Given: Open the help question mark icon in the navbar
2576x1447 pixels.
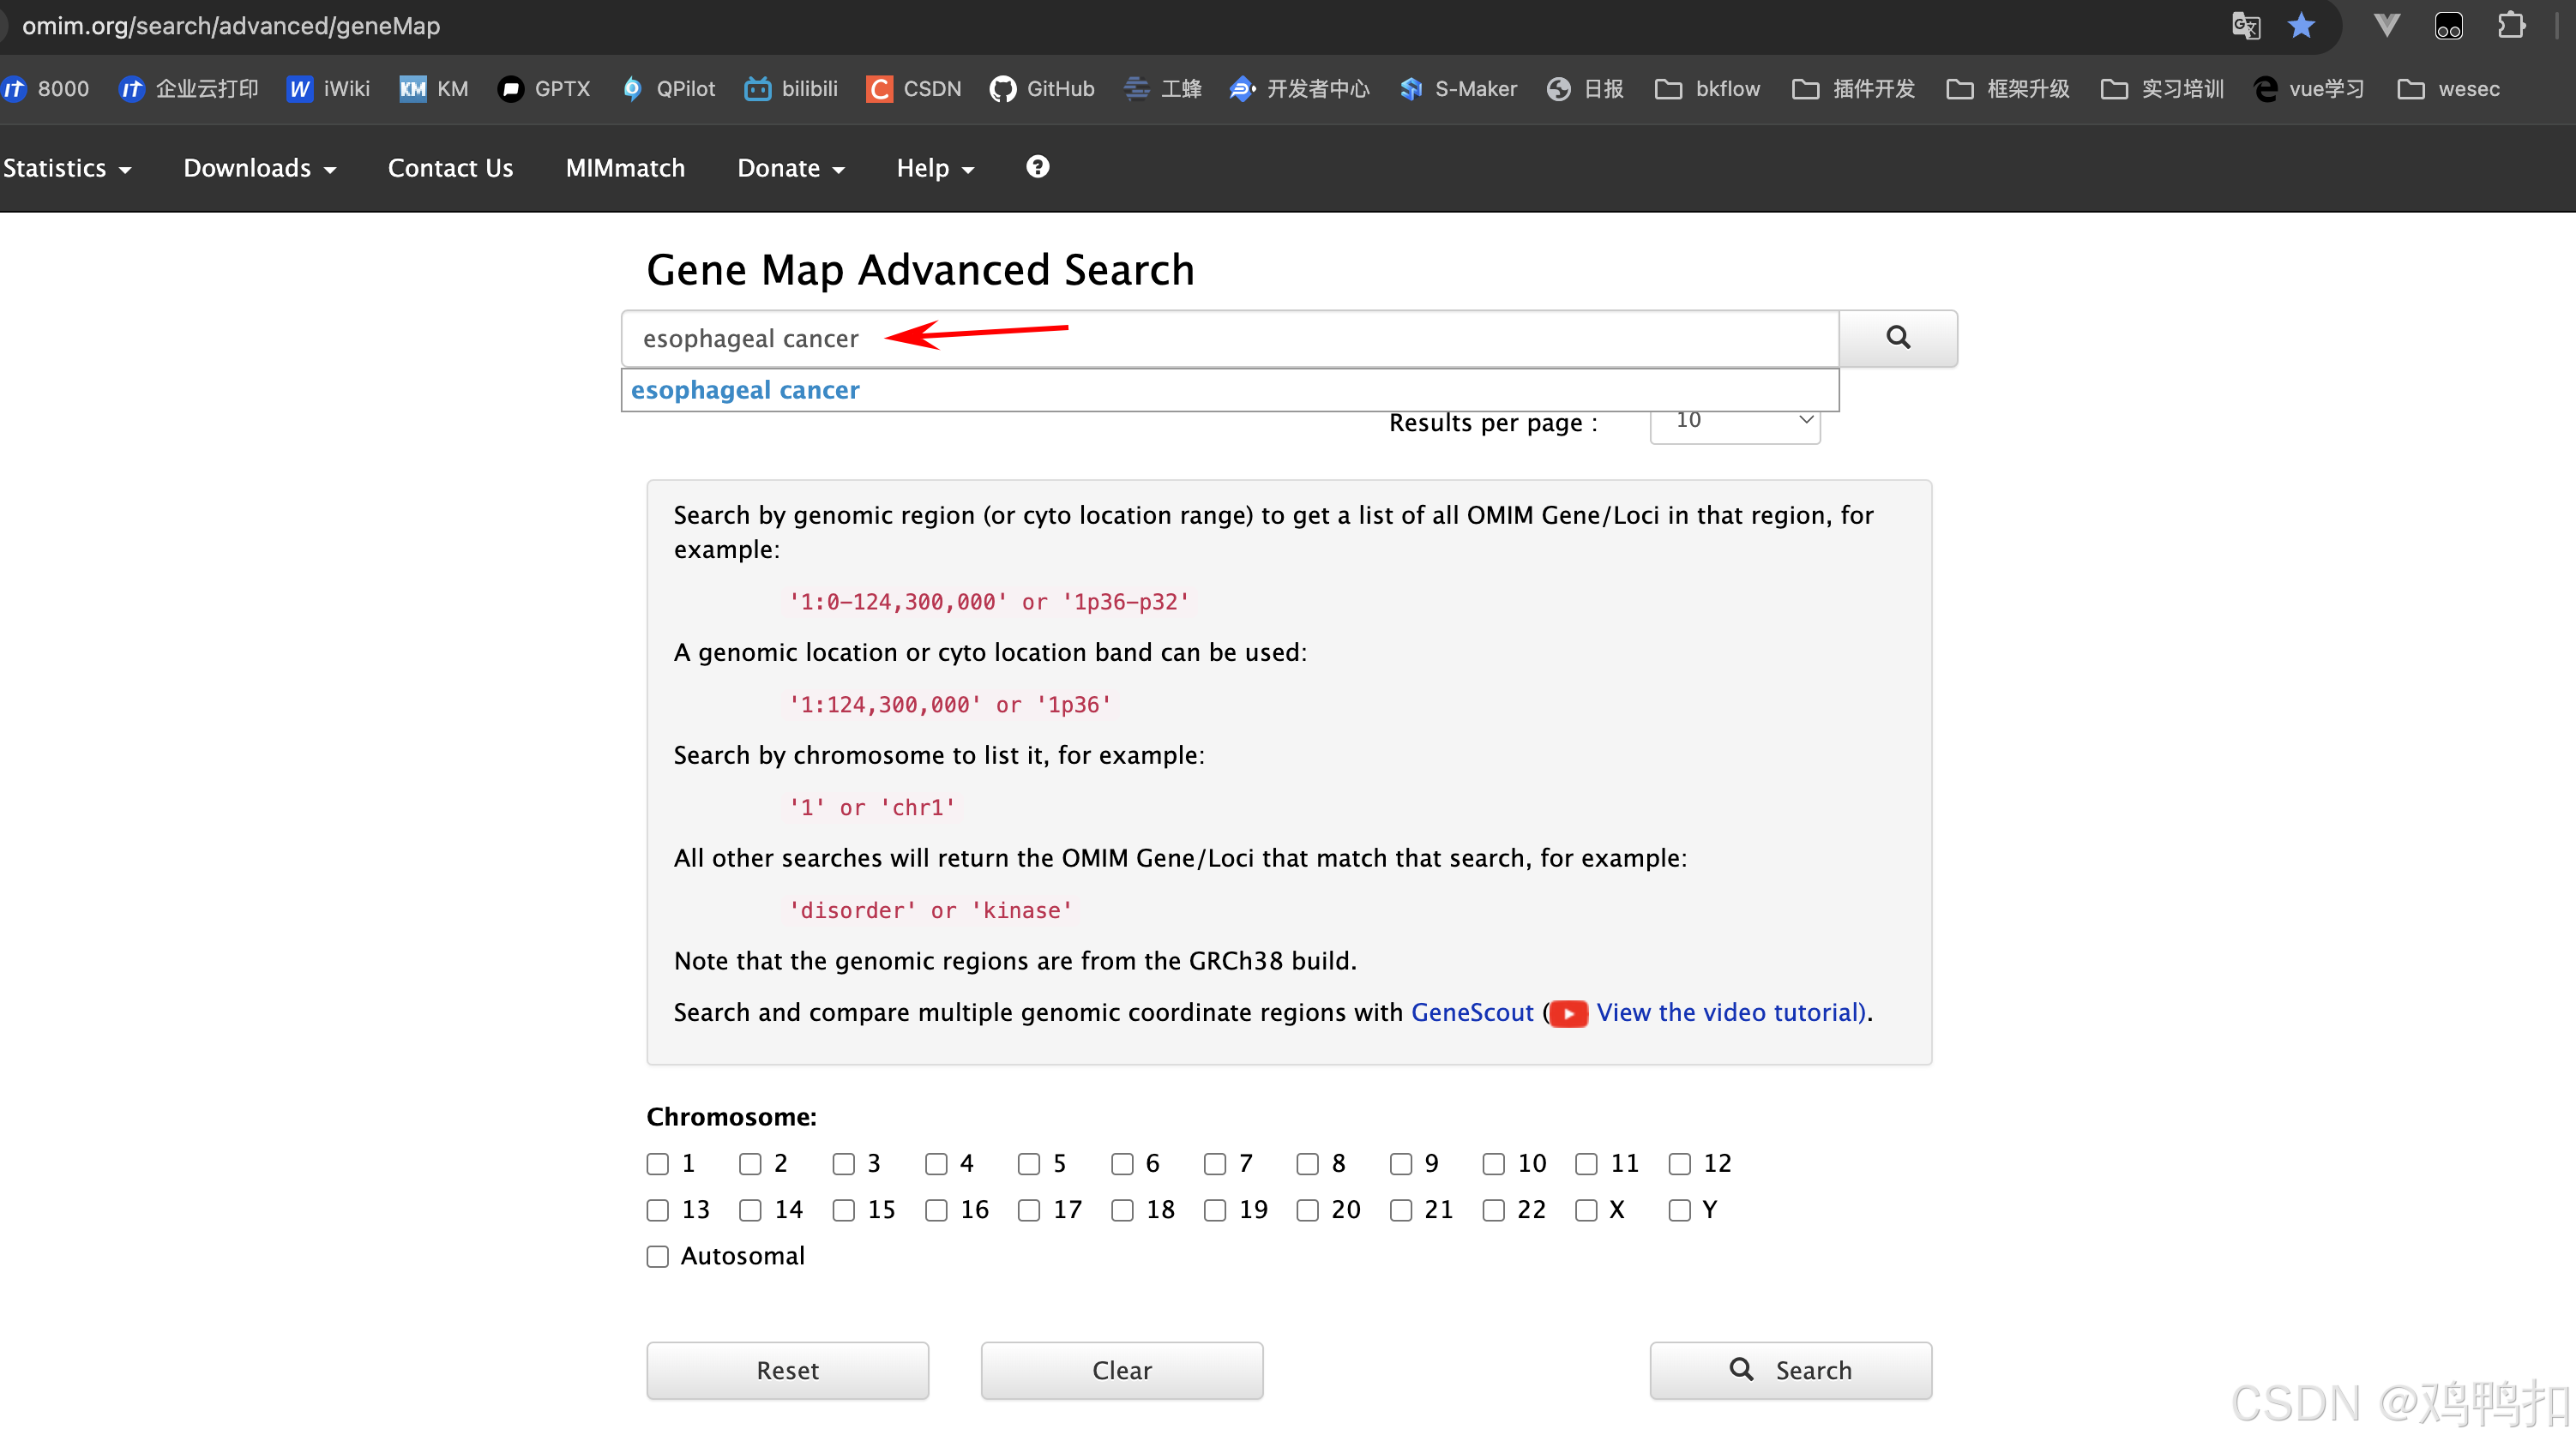Looking at the screenshot, I should pos(1037,166).
